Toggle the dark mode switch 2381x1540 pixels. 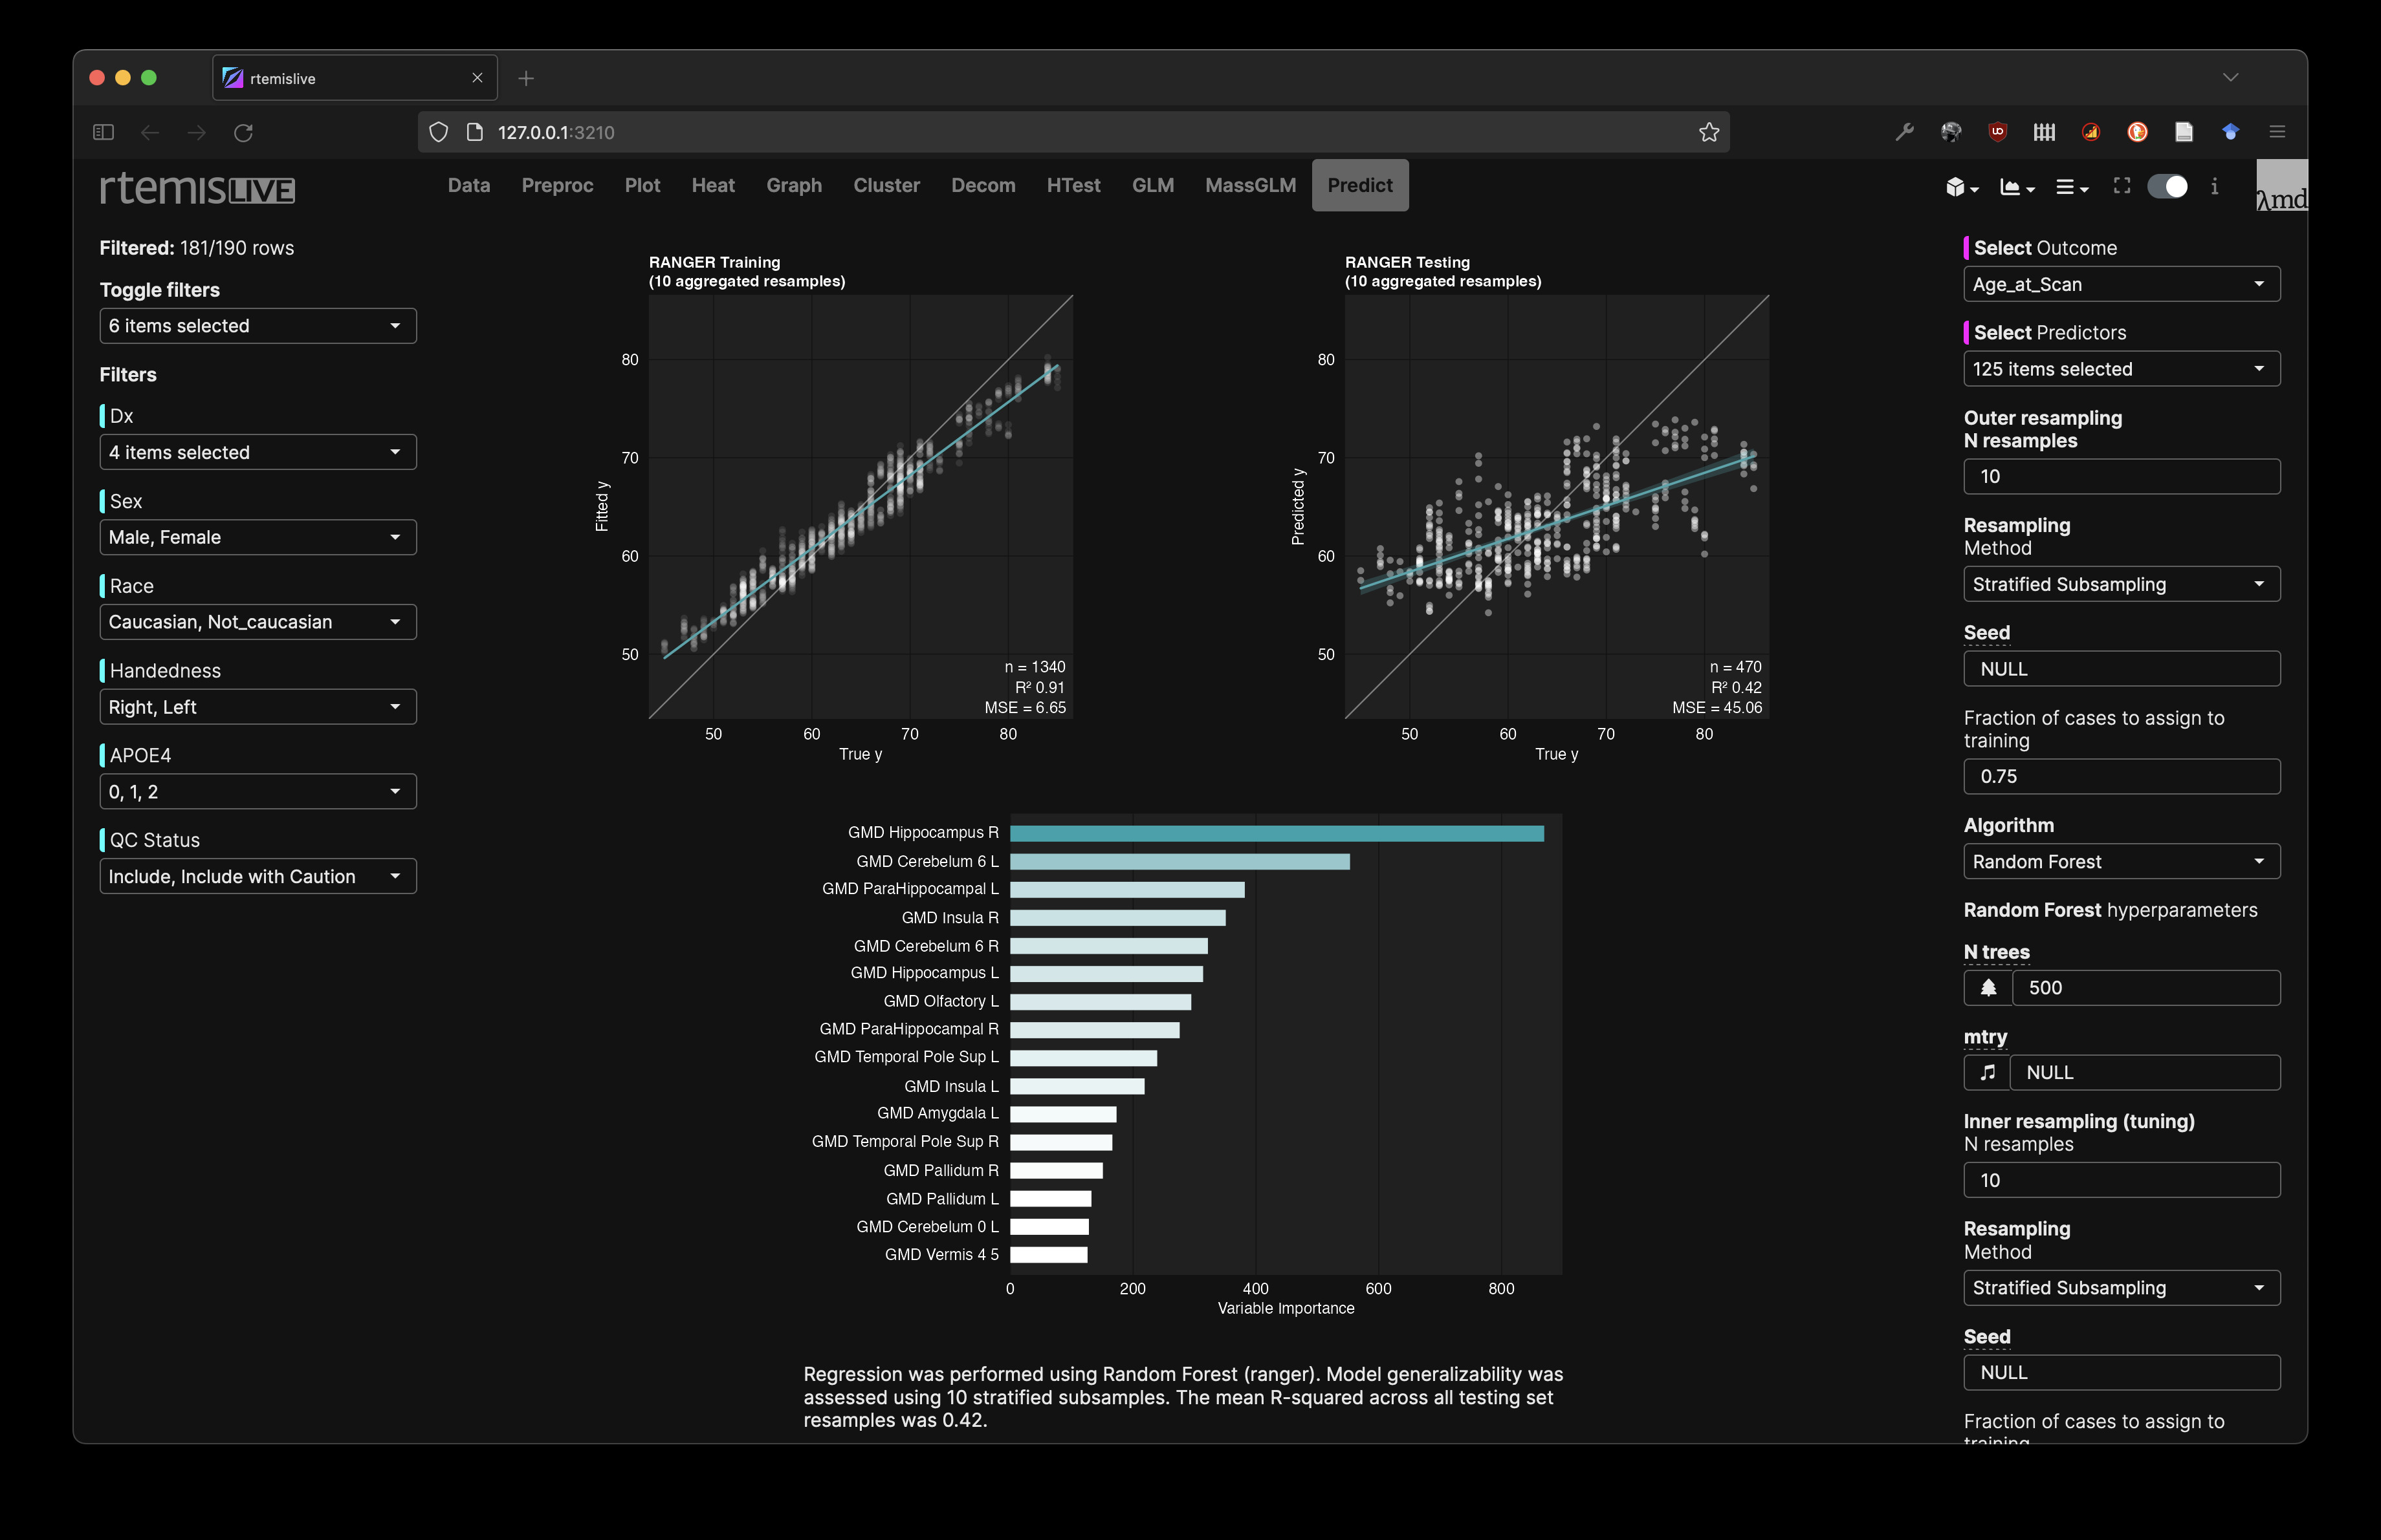coord(2167,187)
